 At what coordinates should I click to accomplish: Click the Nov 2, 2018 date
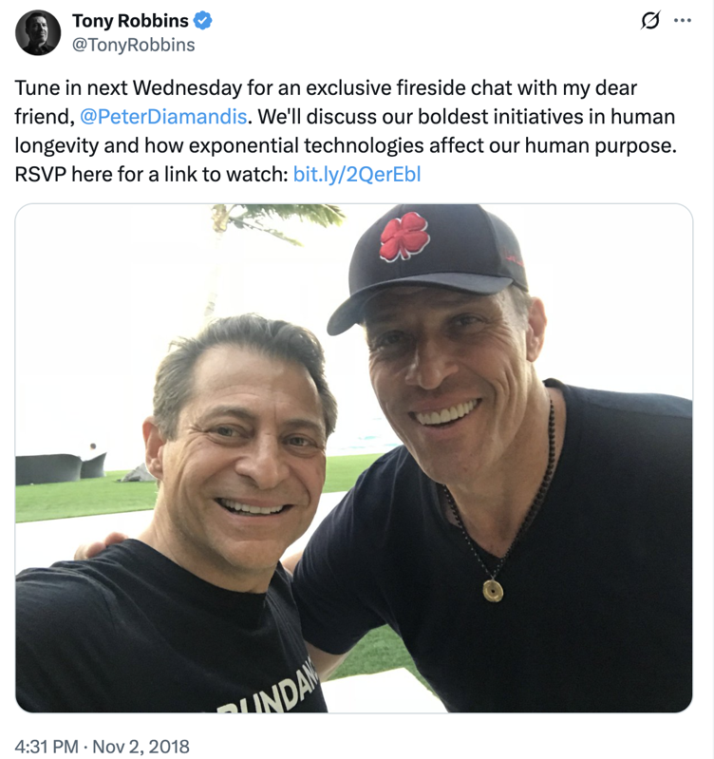pos(145,746)
